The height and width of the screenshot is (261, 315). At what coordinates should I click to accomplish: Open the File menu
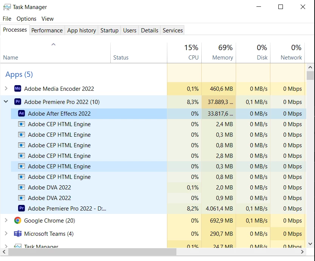click(x=7, y=18)
